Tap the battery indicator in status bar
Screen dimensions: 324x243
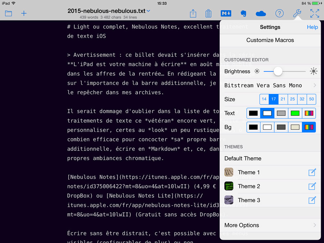point(316,3)
